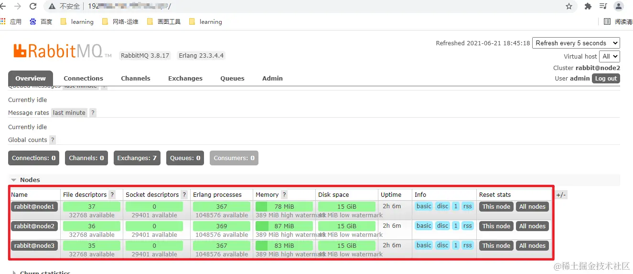The image size is (633, 274).
Task: Click the bookmark star icon
Action: [569, 6]
